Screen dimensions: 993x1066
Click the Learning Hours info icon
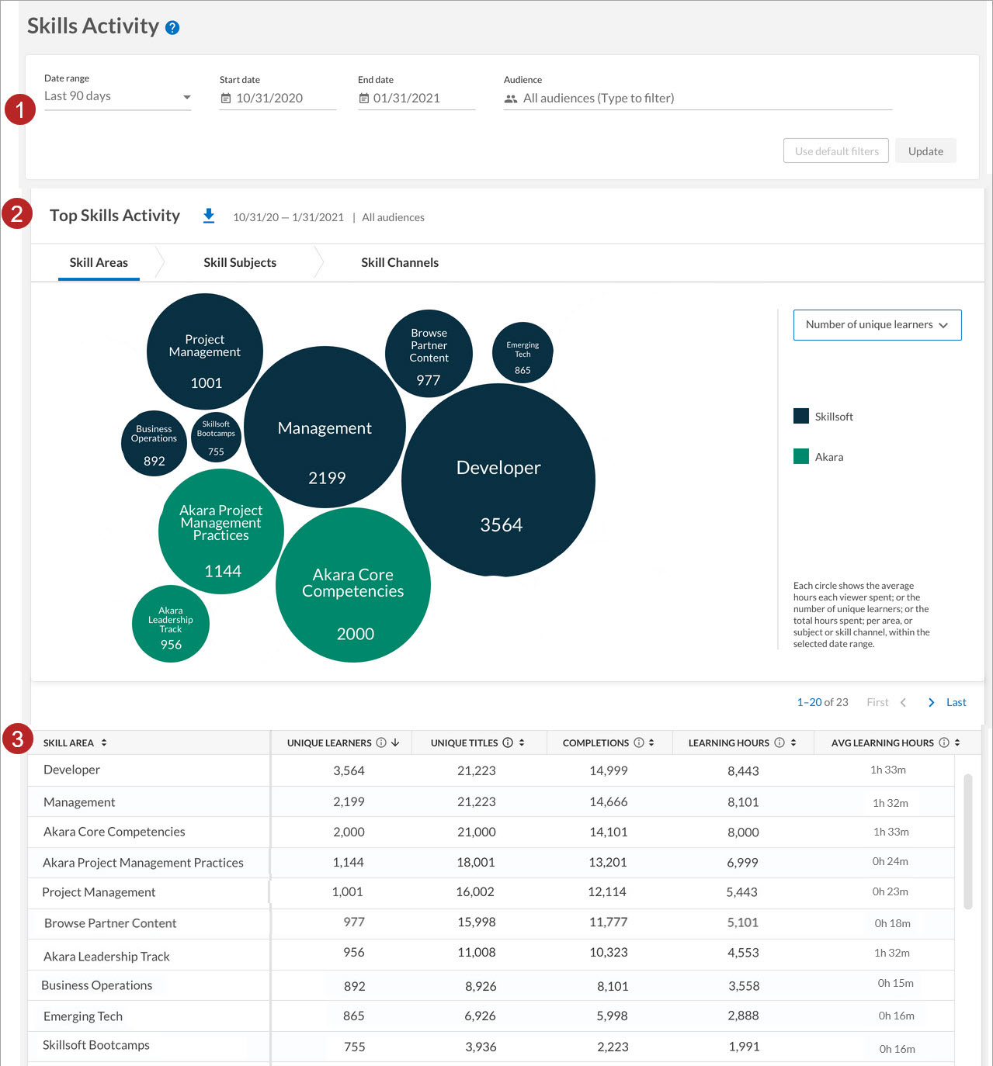779,742
